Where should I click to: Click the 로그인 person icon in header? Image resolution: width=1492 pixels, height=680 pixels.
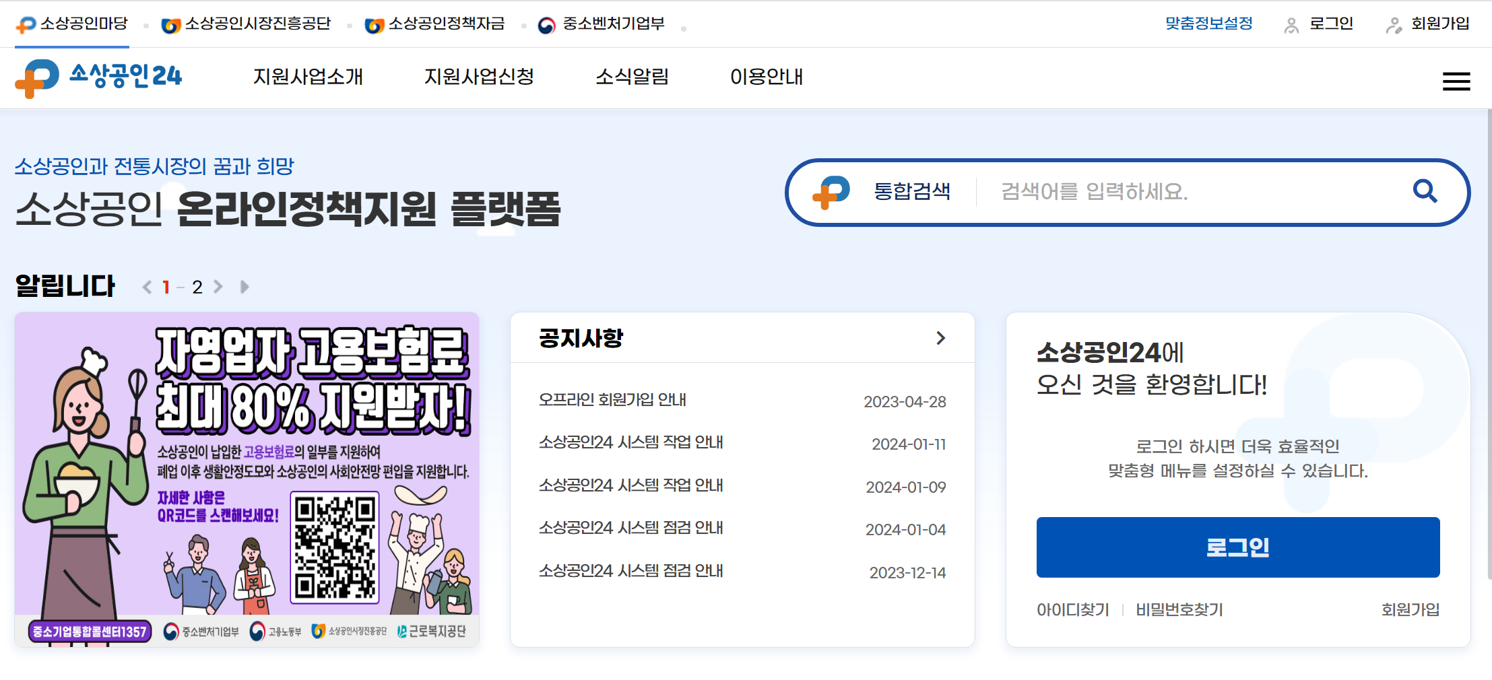click(x=1291, y=26)
